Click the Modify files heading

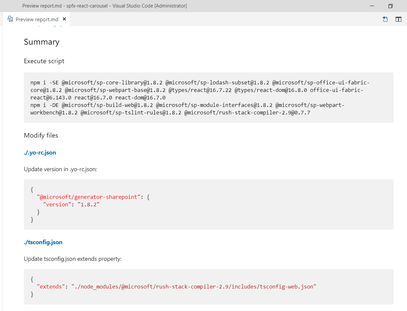tap(41, 136)
